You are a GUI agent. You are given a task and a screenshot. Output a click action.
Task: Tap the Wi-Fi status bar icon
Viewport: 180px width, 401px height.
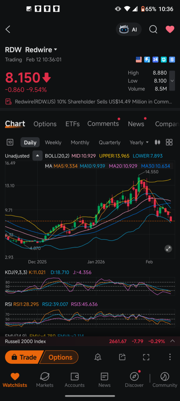coord(127,9)
